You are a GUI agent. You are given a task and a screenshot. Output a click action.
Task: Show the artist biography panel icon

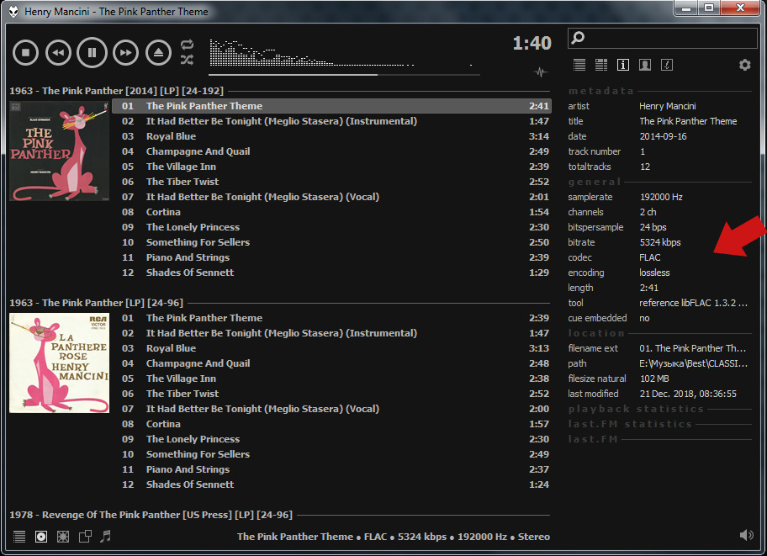(x=645, y=65)
